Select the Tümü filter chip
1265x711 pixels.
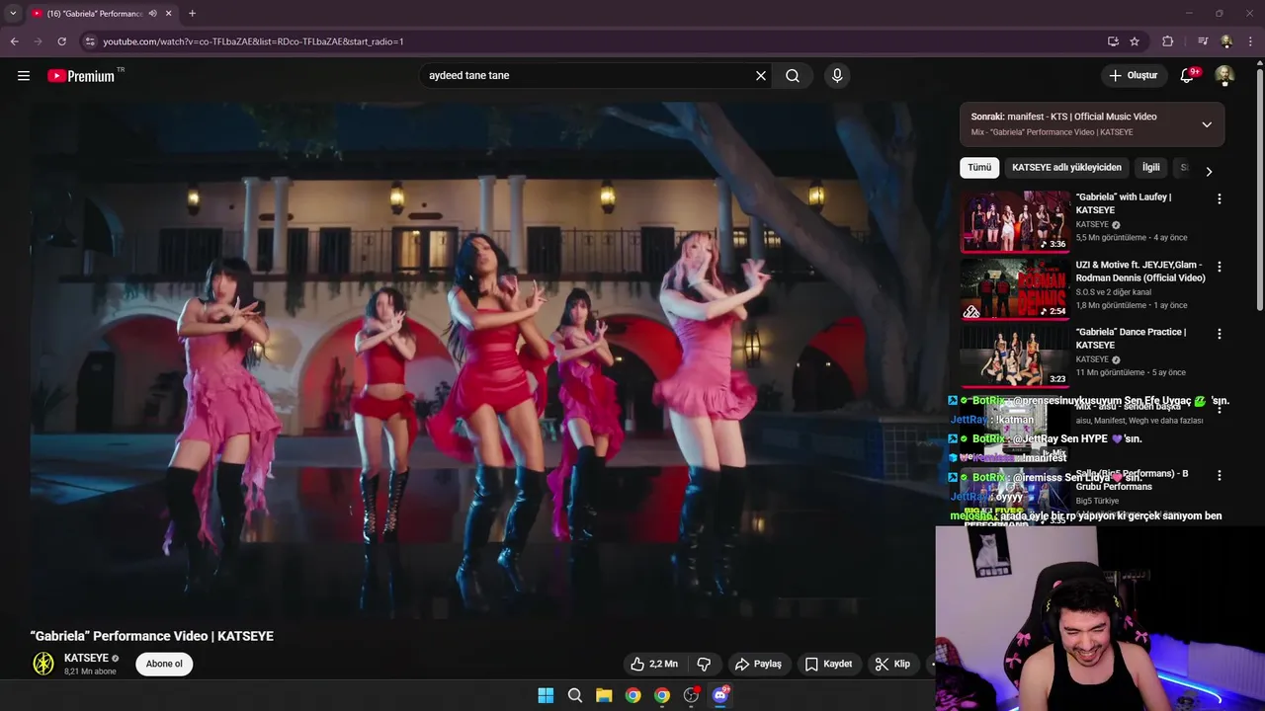pos(979,168)
